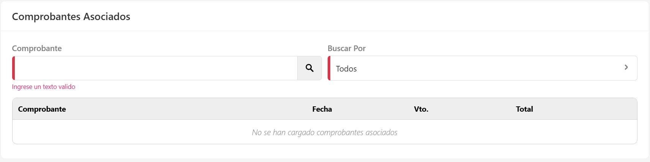Click the magnifying glass search icon
The height and width of the screenshot is (162, 650).
tap(309, 68)
